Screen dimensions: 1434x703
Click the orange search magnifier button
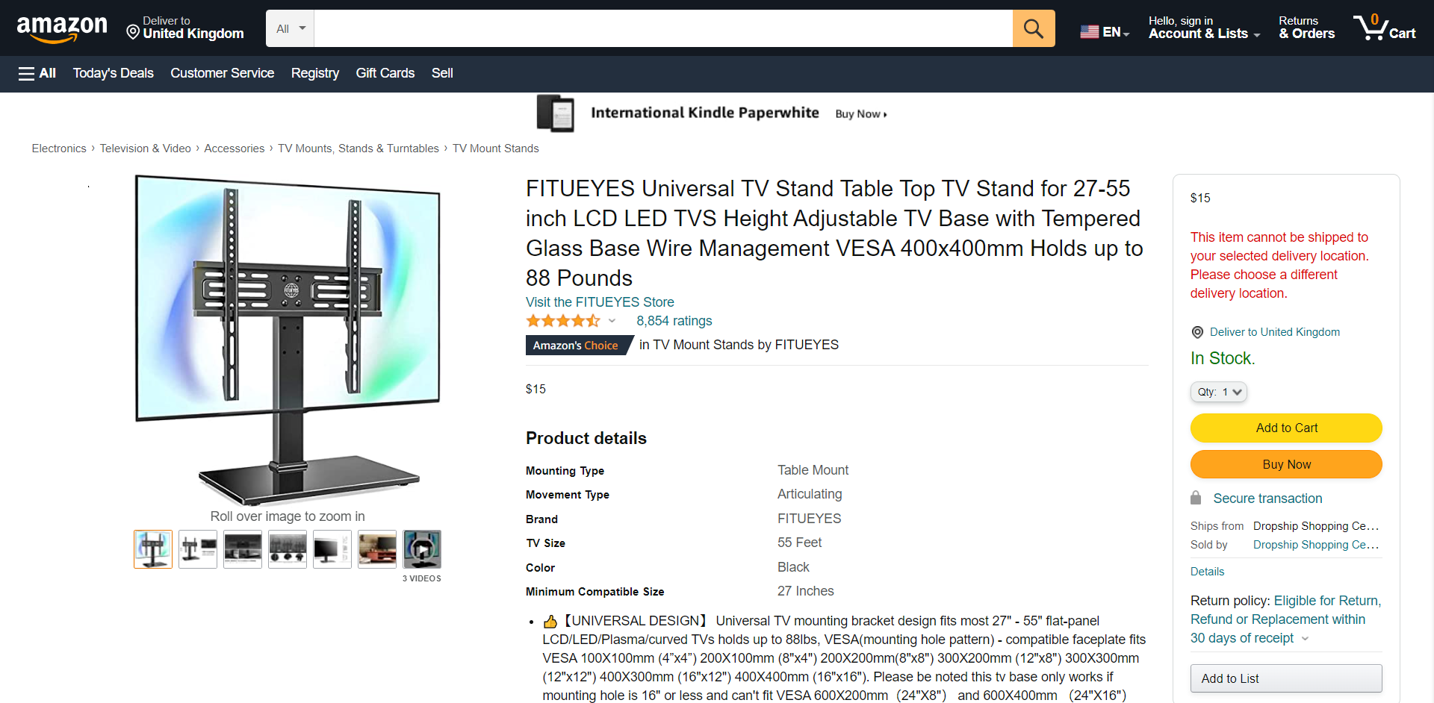1033,28
